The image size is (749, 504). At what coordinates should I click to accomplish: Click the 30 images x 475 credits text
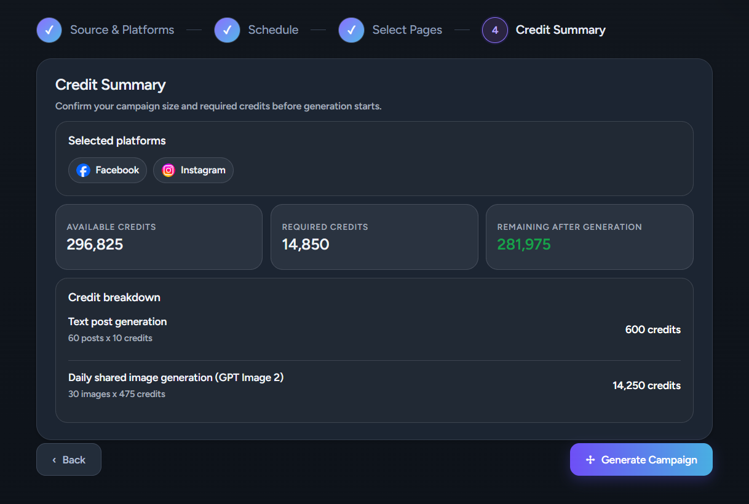(117, 394)
